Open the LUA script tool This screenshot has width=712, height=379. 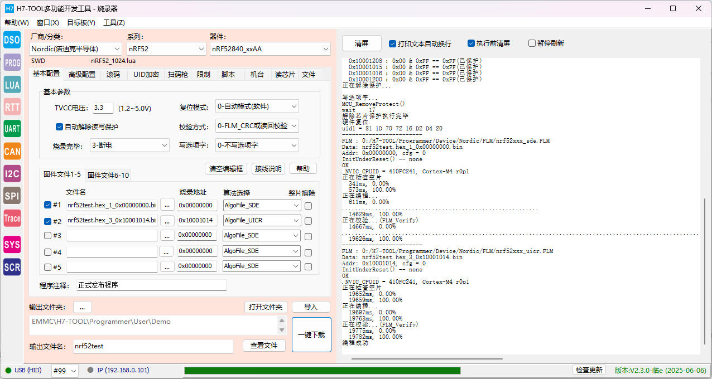tap(12, 84)
